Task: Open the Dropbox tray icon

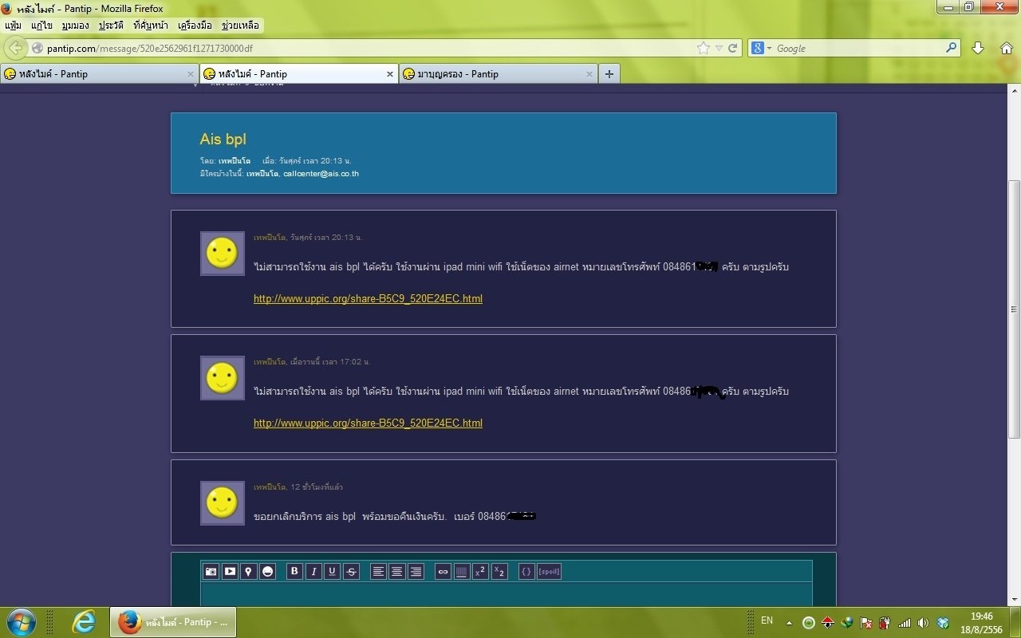Action: click(x=943, y=623)
